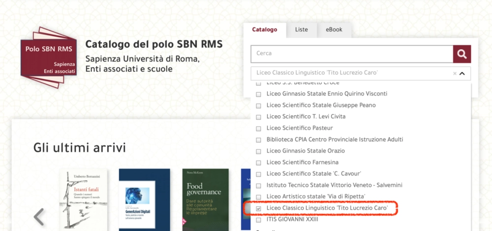Check Biblioteca CPIA Centro Provinciale Istruzione Adulti

(259, 140)
